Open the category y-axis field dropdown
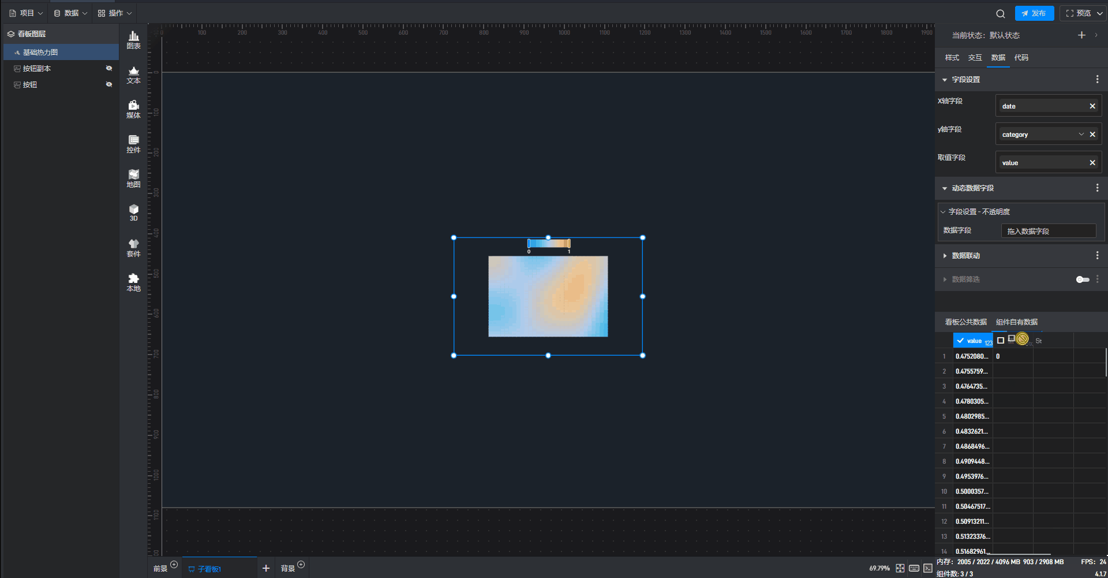Viewport: 1108px width, 578px height. 1081,135
